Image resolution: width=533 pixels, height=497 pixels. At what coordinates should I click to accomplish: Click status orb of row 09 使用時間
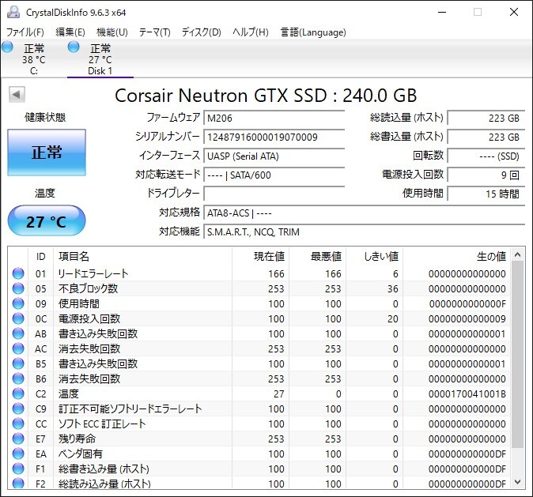click(18, 303)
